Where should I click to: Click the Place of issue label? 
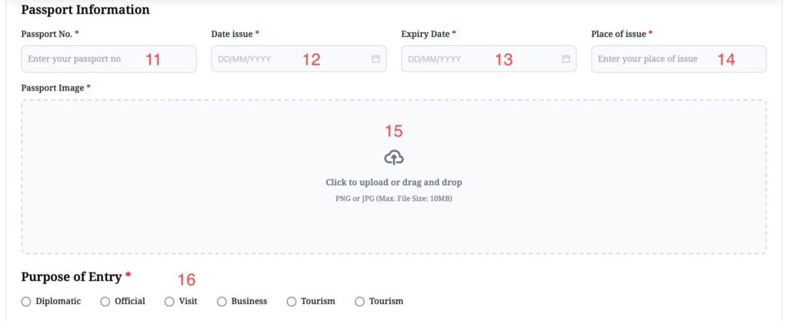point(619,34)
